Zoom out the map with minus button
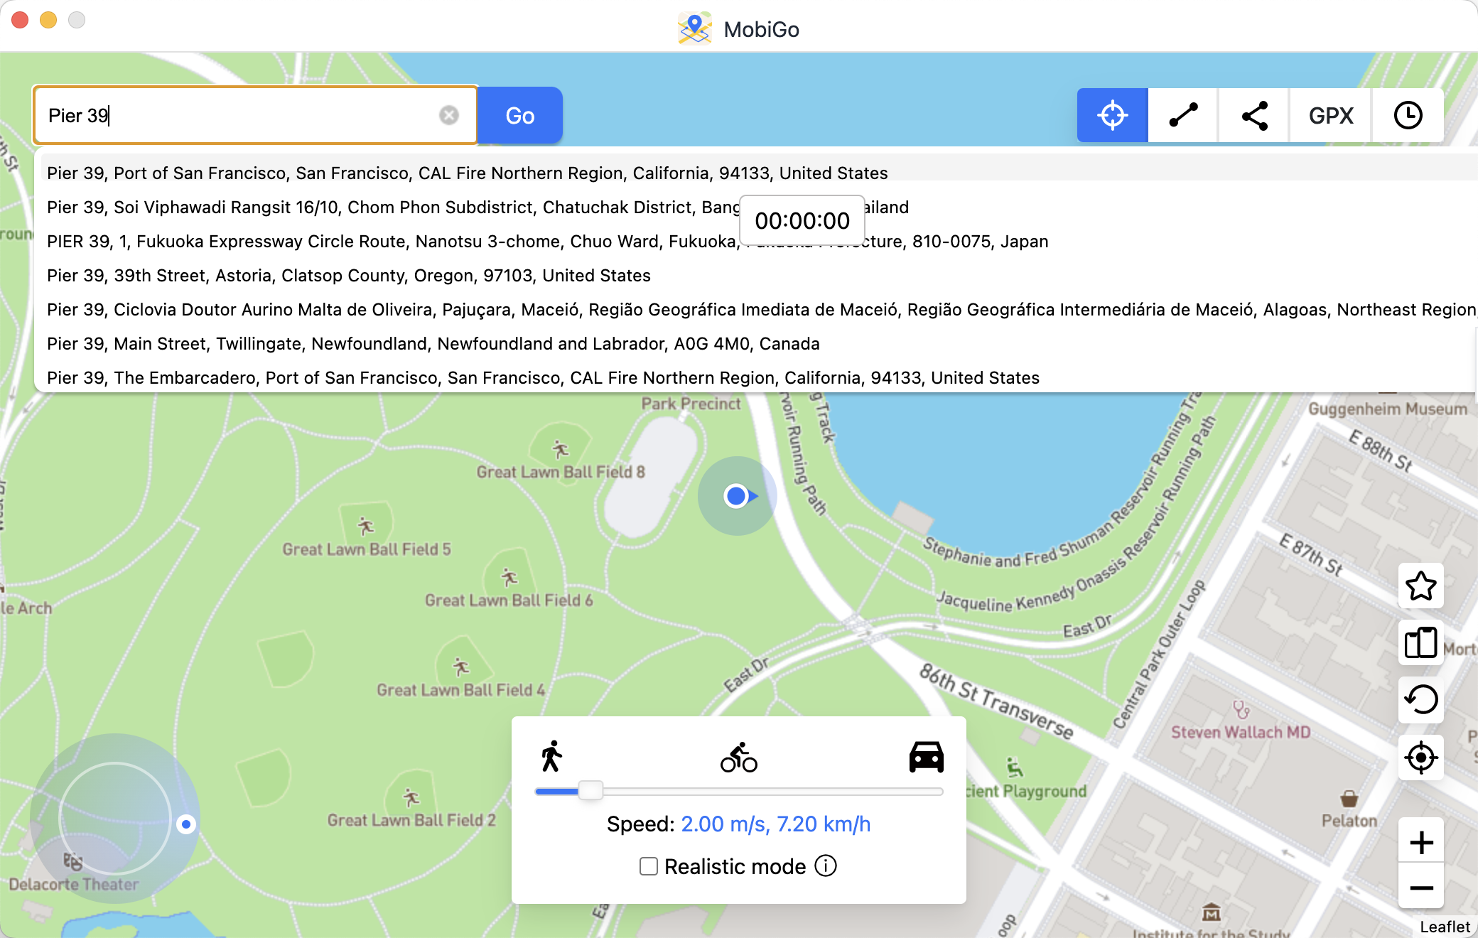 (1421, 888)
